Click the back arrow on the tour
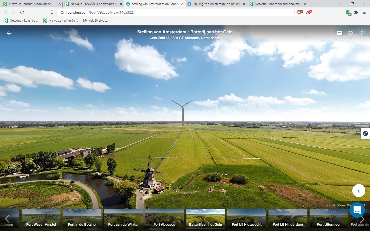This screenshot has height=231, width=370. tap(9, 33)
